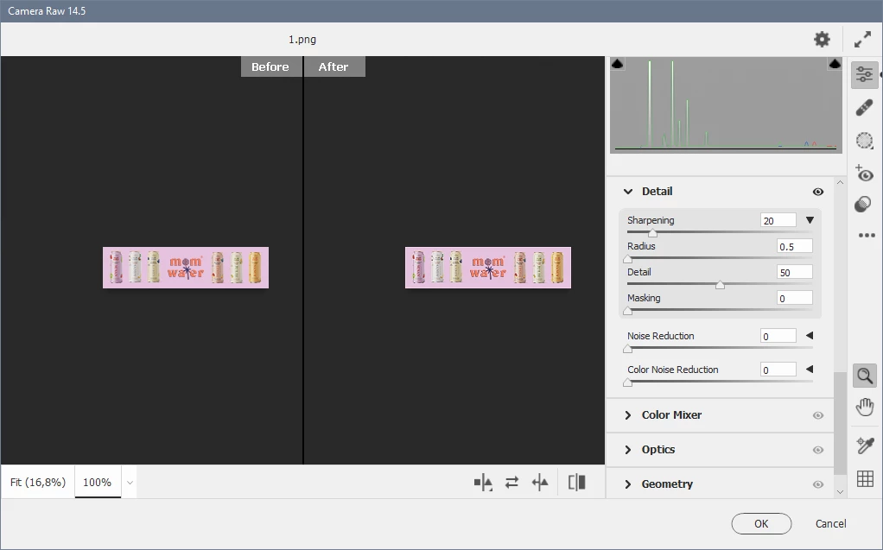Screen dimensions: 883x550
Task: Toggle the grid overlay icon
Action: click(x=865, y=479)
